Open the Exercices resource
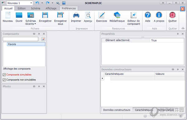187x120 pixels. [102, 17]
